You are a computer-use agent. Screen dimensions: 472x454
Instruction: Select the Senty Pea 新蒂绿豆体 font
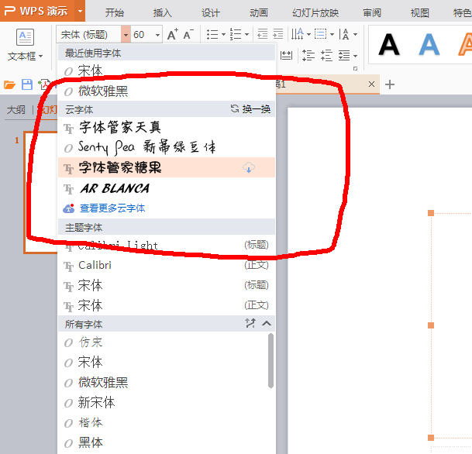(167, 147)
